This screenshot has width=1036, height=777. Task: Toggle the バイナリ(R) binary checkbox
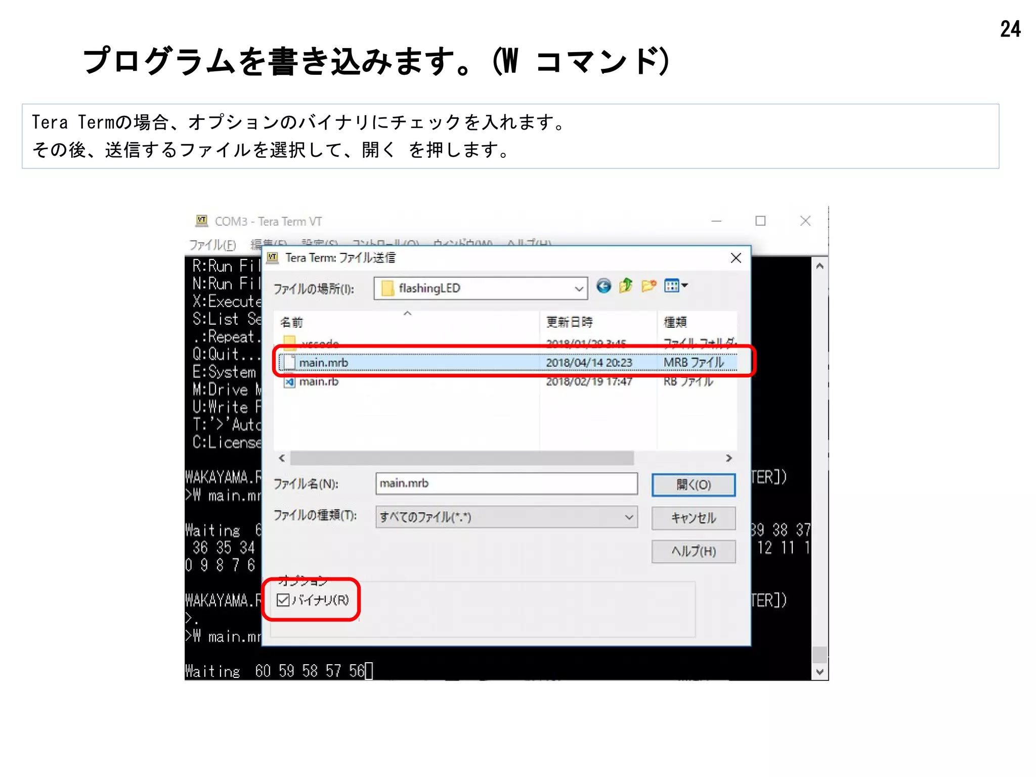tap(283, 600)
